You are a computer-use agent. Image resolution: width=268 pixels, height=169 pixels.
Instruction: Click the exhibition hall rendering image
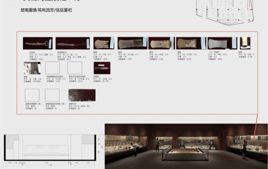coord(186,146)
